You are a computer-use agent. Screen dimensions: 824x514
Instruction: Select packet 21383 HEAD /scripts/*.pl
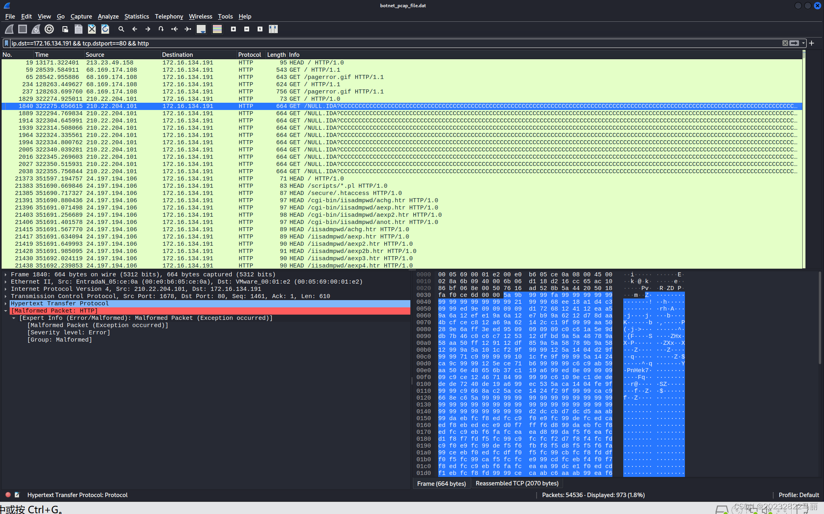coord(402,186)
